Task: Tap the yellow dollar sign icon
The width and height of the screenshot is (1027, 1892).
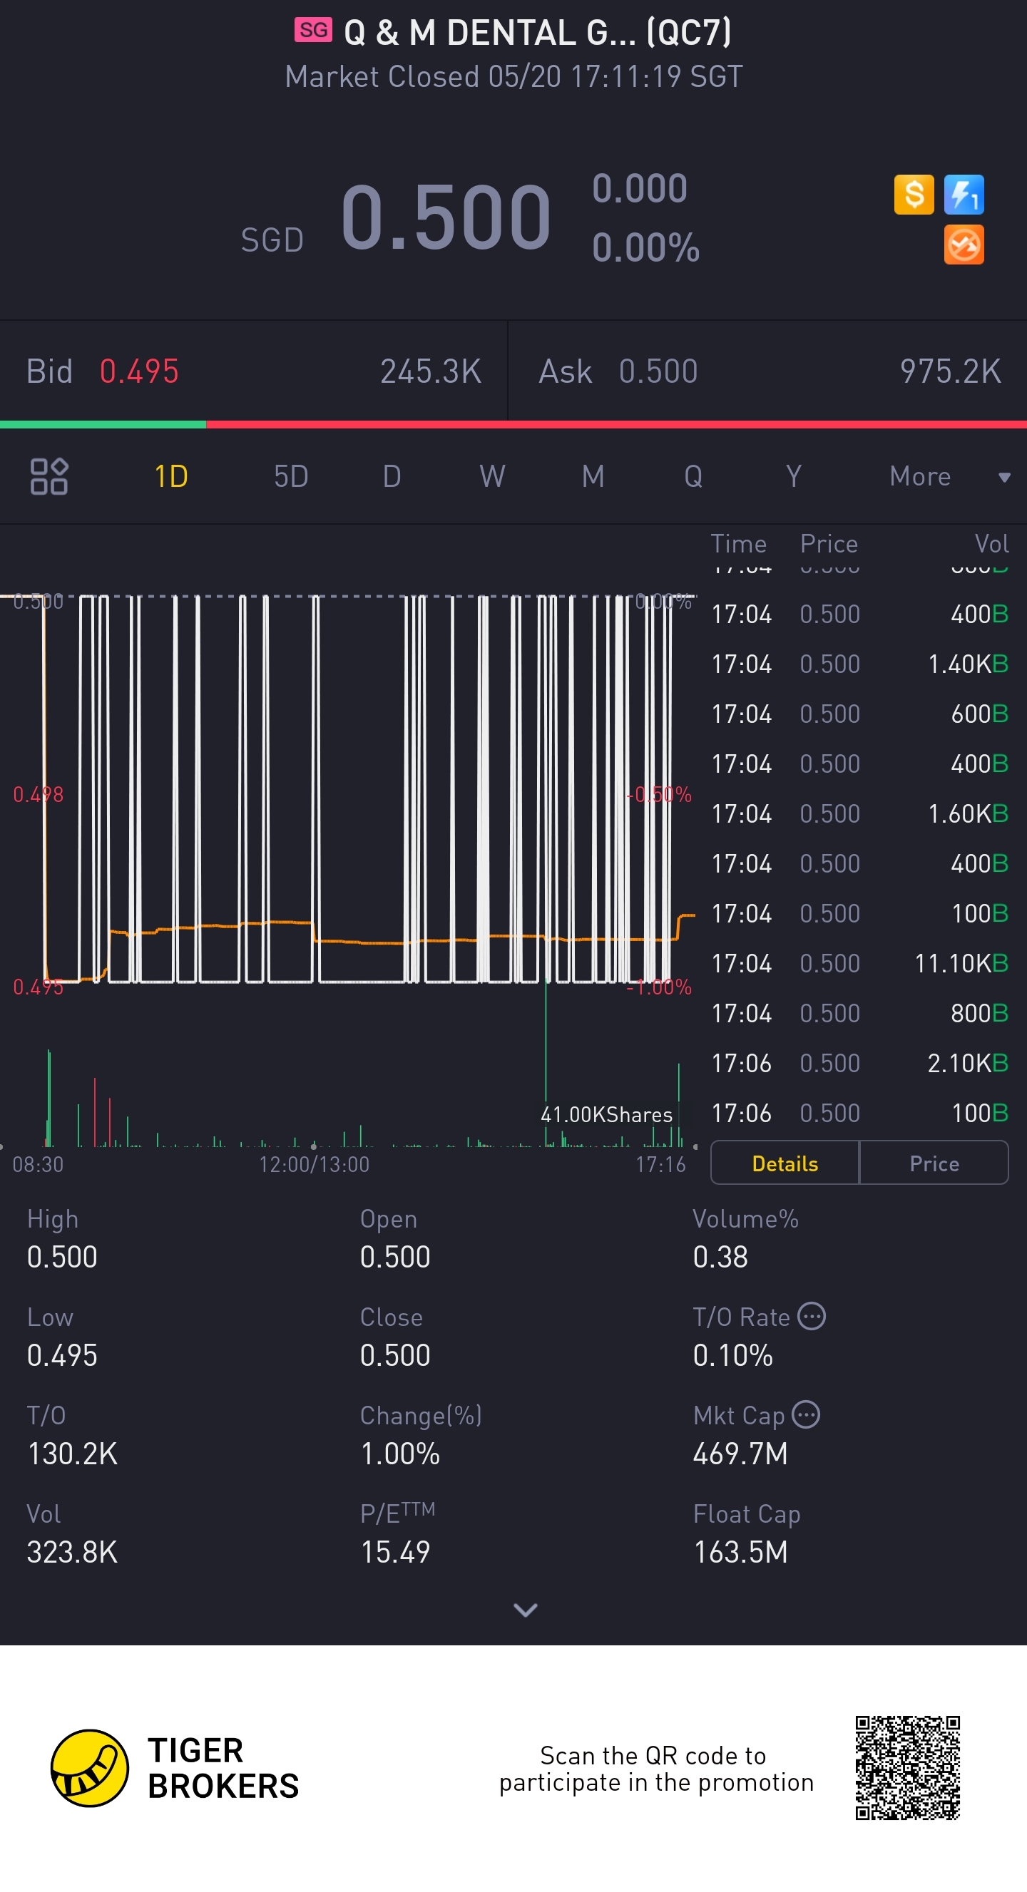Action: pos(913,195)
